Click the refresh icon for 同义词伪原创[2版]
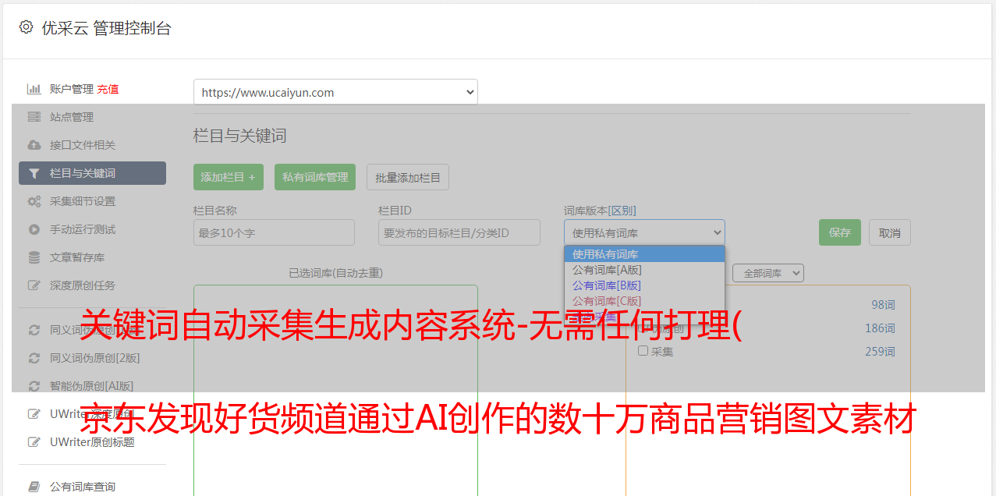 34,358
